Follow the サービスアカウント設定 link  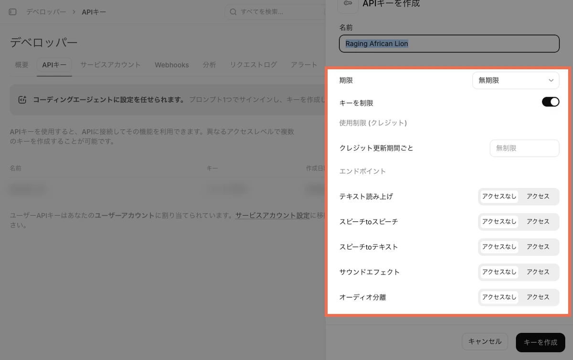(273, 216)
